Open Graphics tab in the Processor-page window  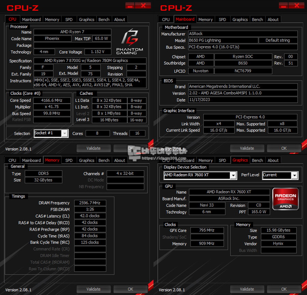pos(87,19)
